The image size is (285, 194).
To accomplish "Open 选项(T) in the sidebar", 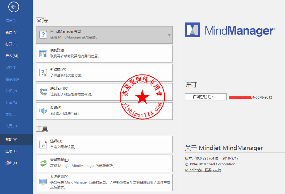I will pyautogui.click(x=11, y=151).
